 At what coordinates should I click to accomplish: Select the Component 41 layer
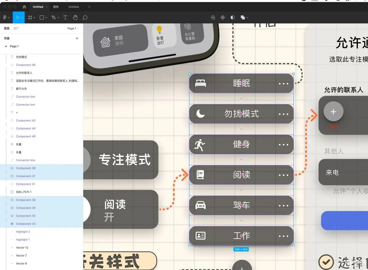pyautogui.click(x=25, y=184)
